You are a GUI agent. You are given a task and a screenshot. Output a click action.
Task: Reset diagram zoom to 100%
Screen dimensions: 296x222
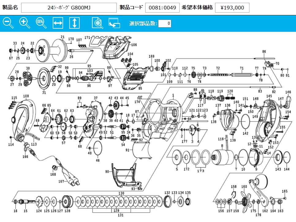[x=41, y=23]
